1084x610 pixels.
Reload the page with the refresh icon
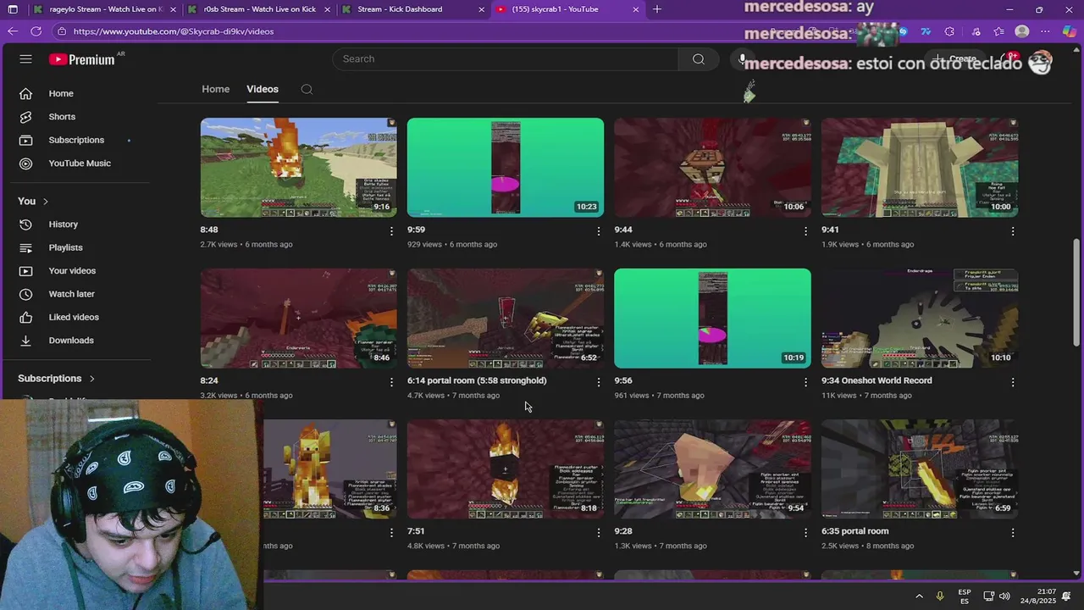click(36, 31)
